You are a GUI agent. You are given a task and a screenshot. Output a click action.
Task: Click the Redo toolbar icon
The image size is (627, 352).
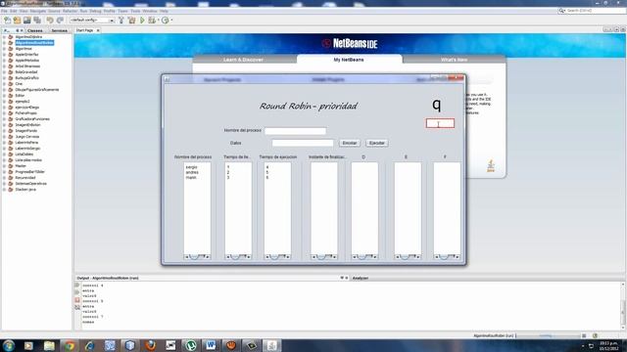click(60, 20)
